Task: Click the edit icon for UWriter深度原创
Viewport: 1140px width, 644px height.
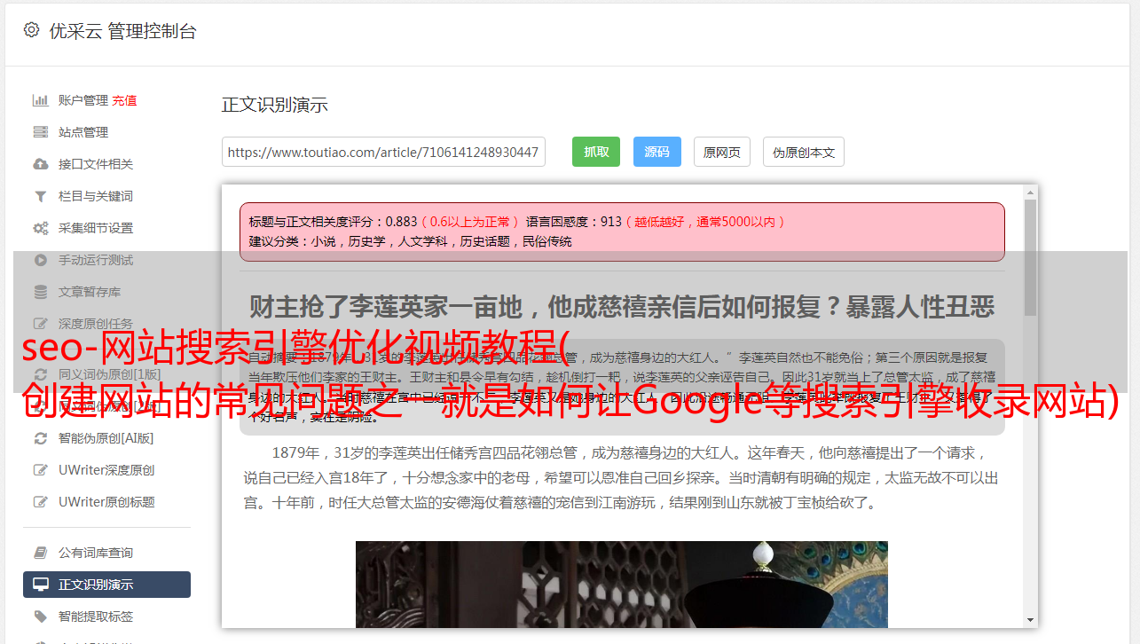Action: tap(41, 469)
